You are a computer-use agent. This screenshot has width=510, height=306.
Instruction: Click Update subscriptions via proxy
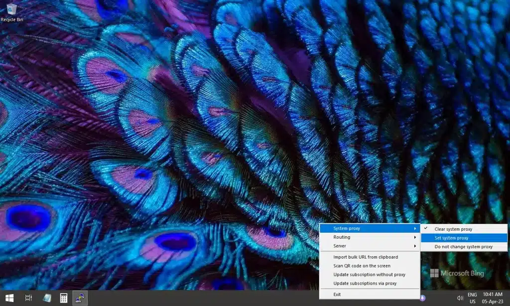tap(370, 284)
